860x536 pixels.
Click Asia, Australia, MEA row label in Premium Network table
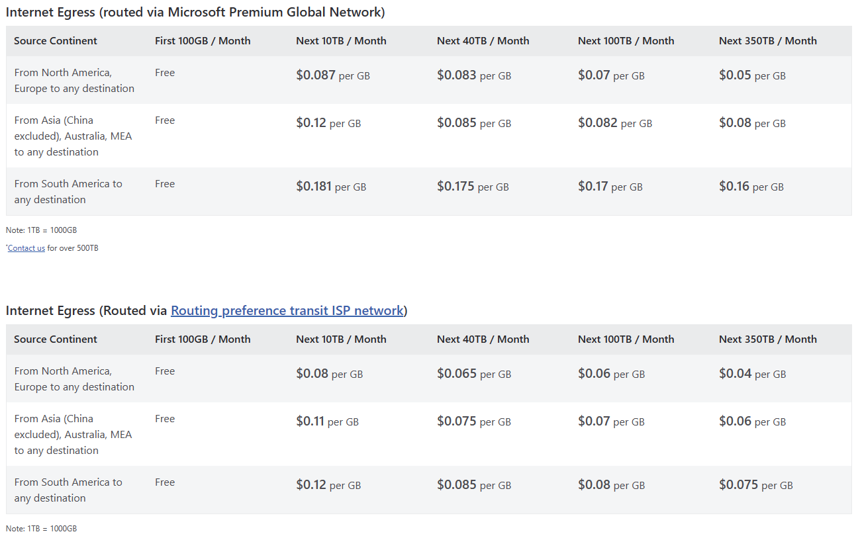tap(73, 136)
